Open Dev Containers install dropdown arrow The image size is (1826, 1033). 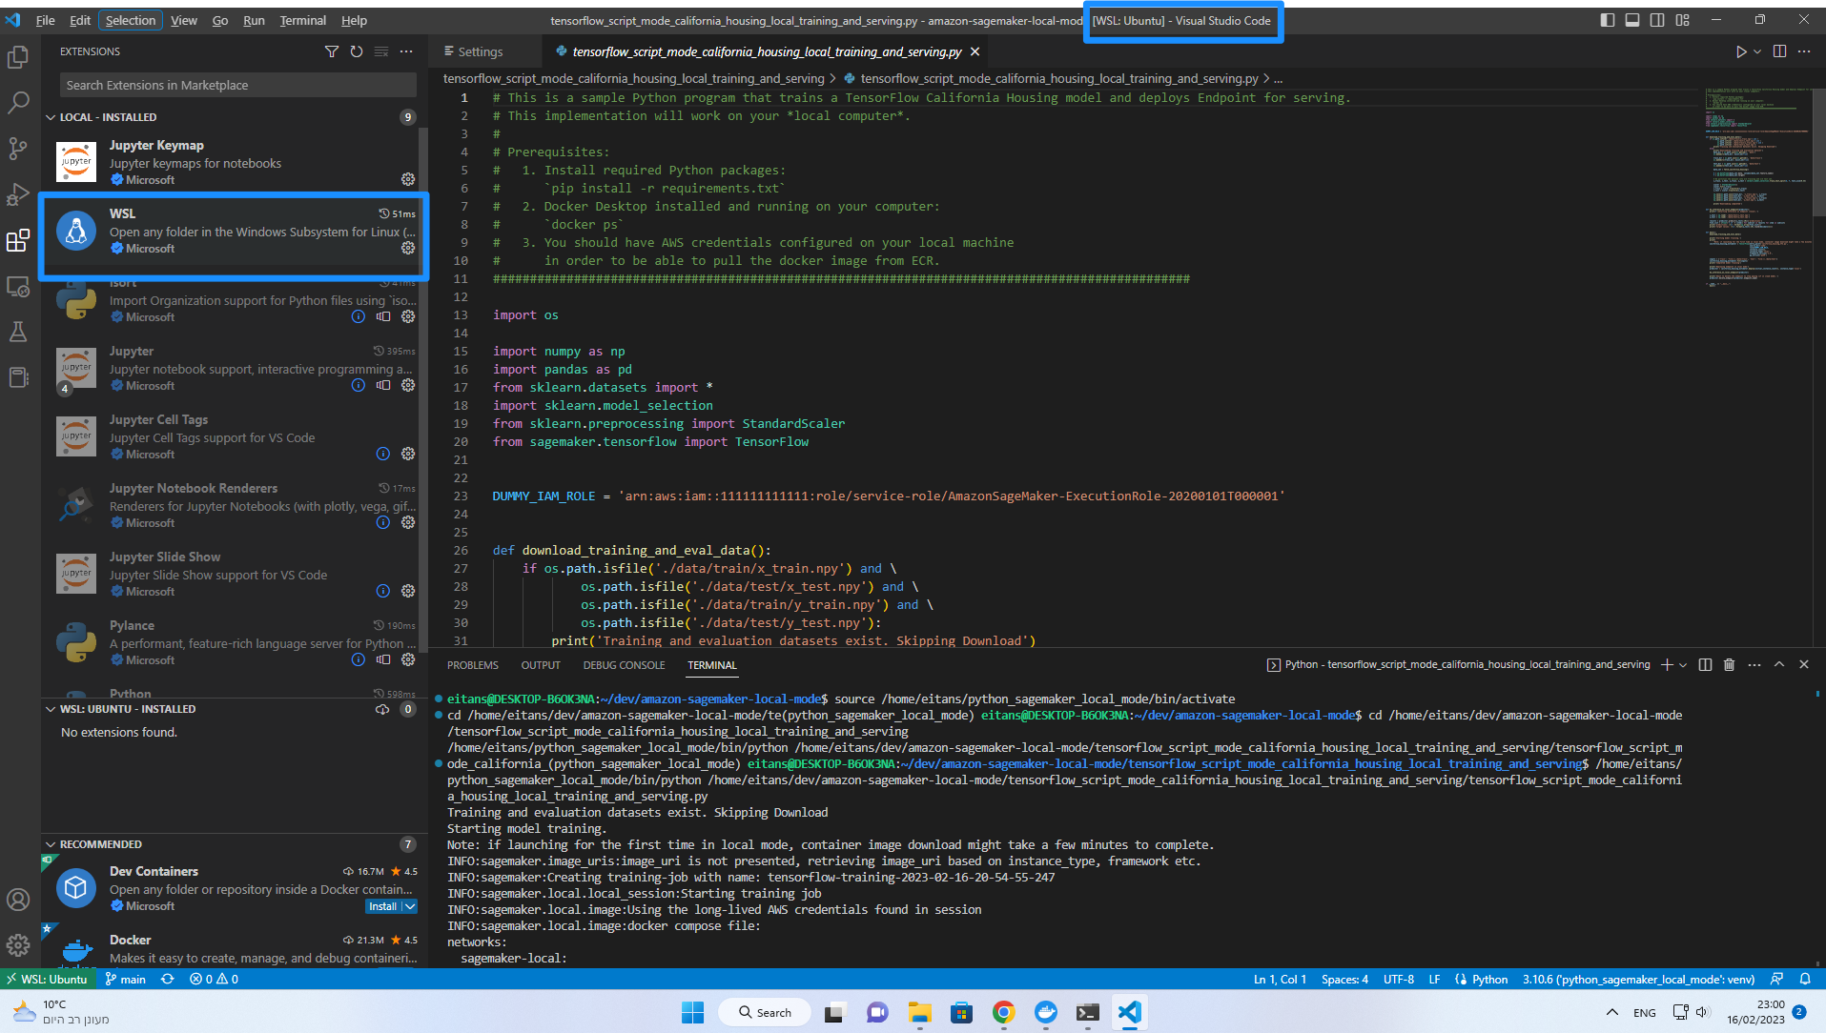click(x=410, y=906)
